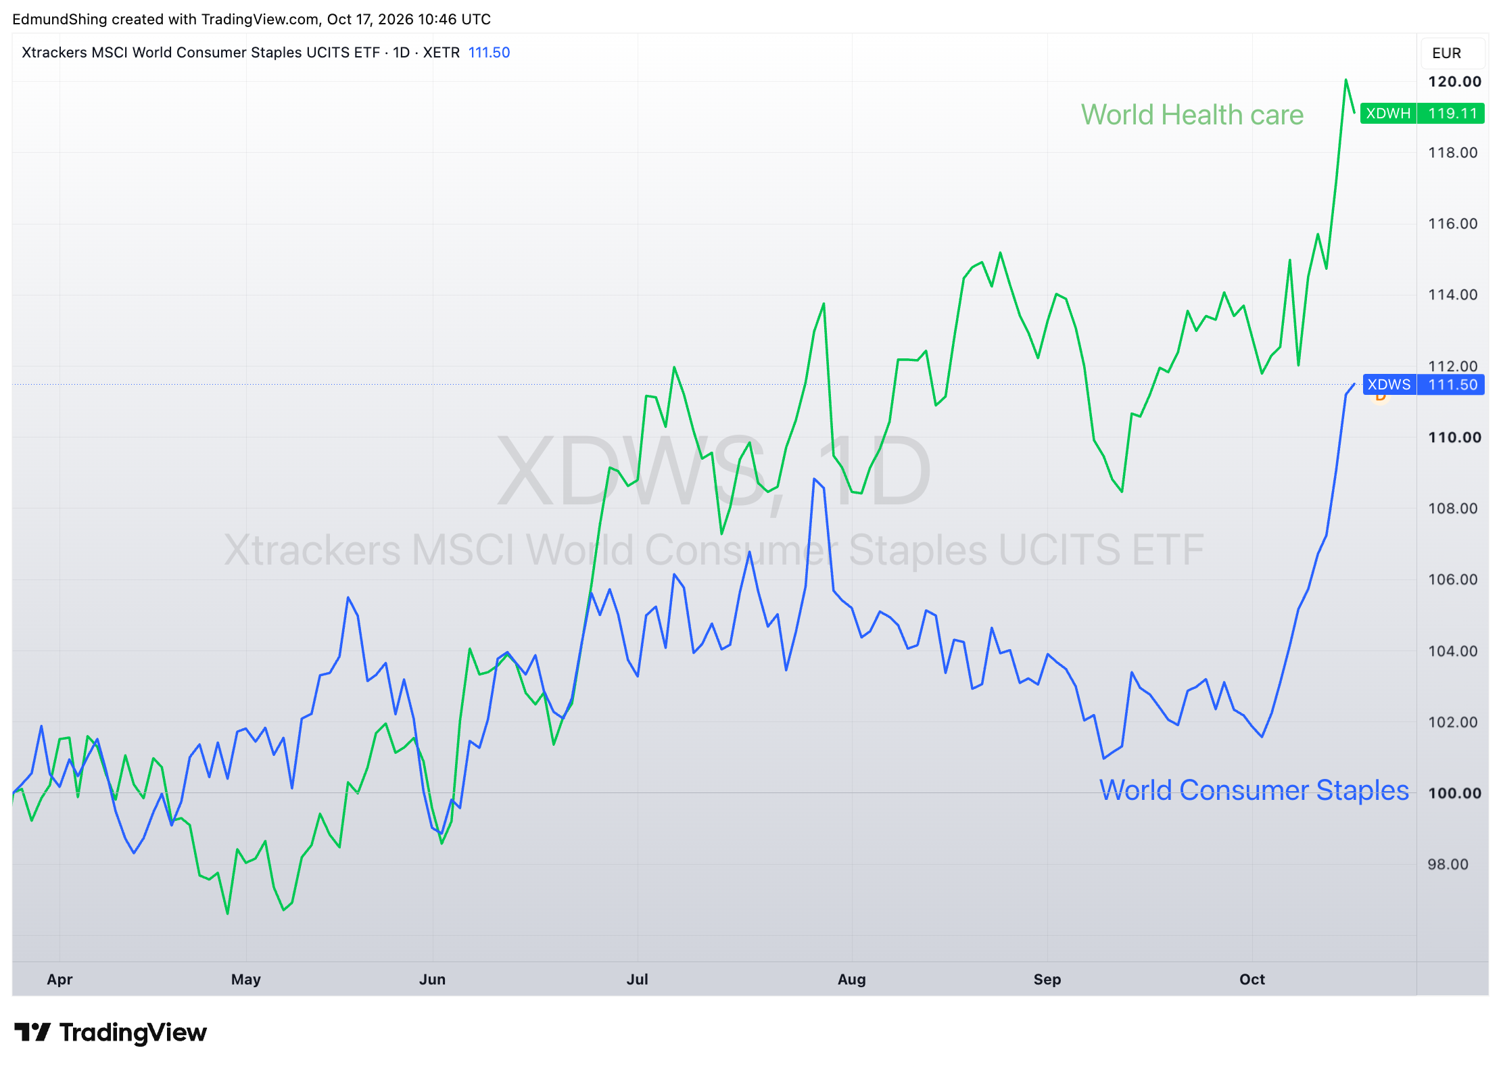The height and width of the screenshot is (1069, 1501).
Task: Click the Jun label on time axis
Action: click(x=432, y=979)
